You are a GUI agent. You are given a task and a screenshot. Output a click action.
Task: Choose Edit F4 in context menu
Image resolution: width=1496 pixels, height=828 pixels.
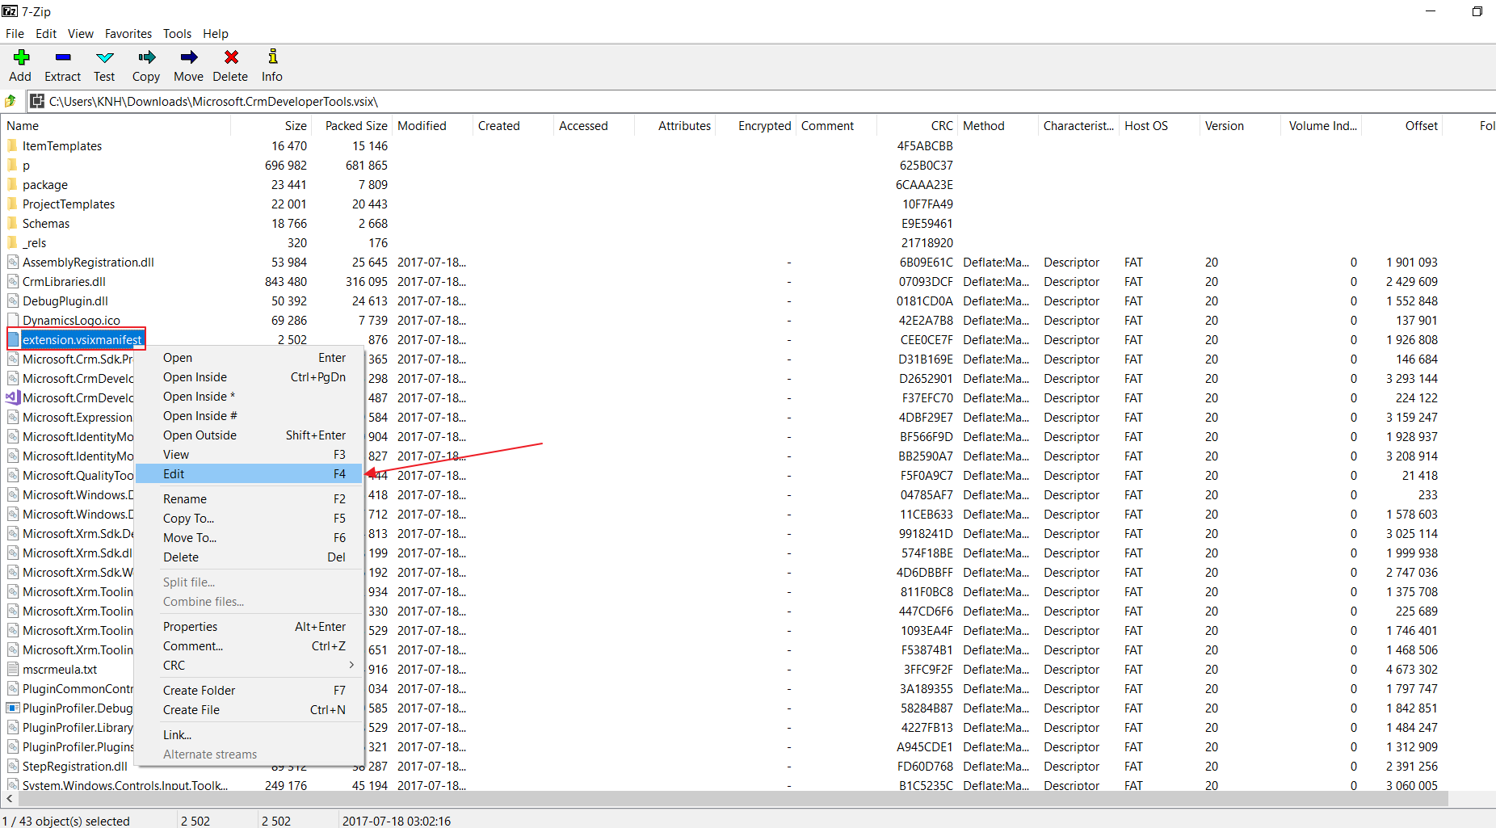click(x=249, y=474)
